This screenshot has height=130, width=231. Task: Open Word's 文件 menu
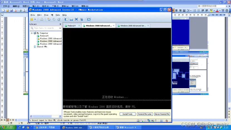6,6
